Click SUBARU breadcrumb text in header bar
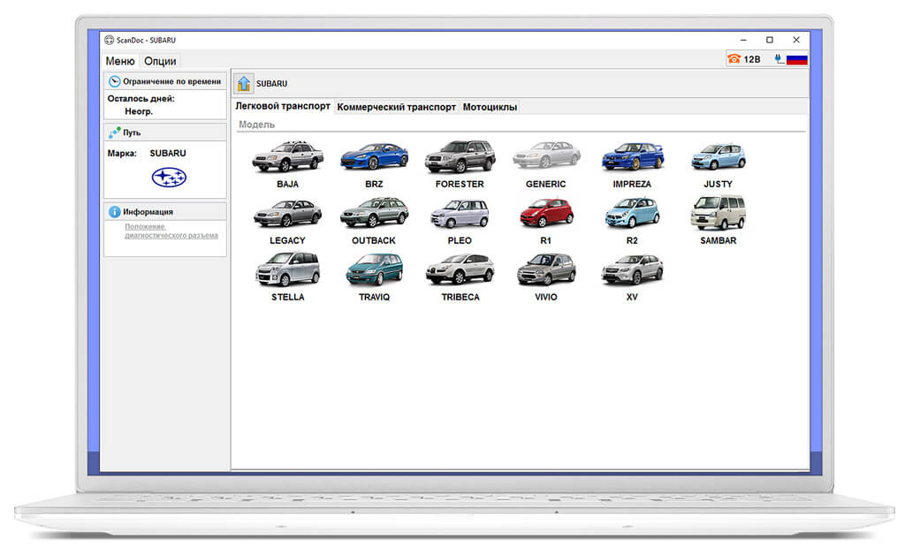 pos(272,84)
